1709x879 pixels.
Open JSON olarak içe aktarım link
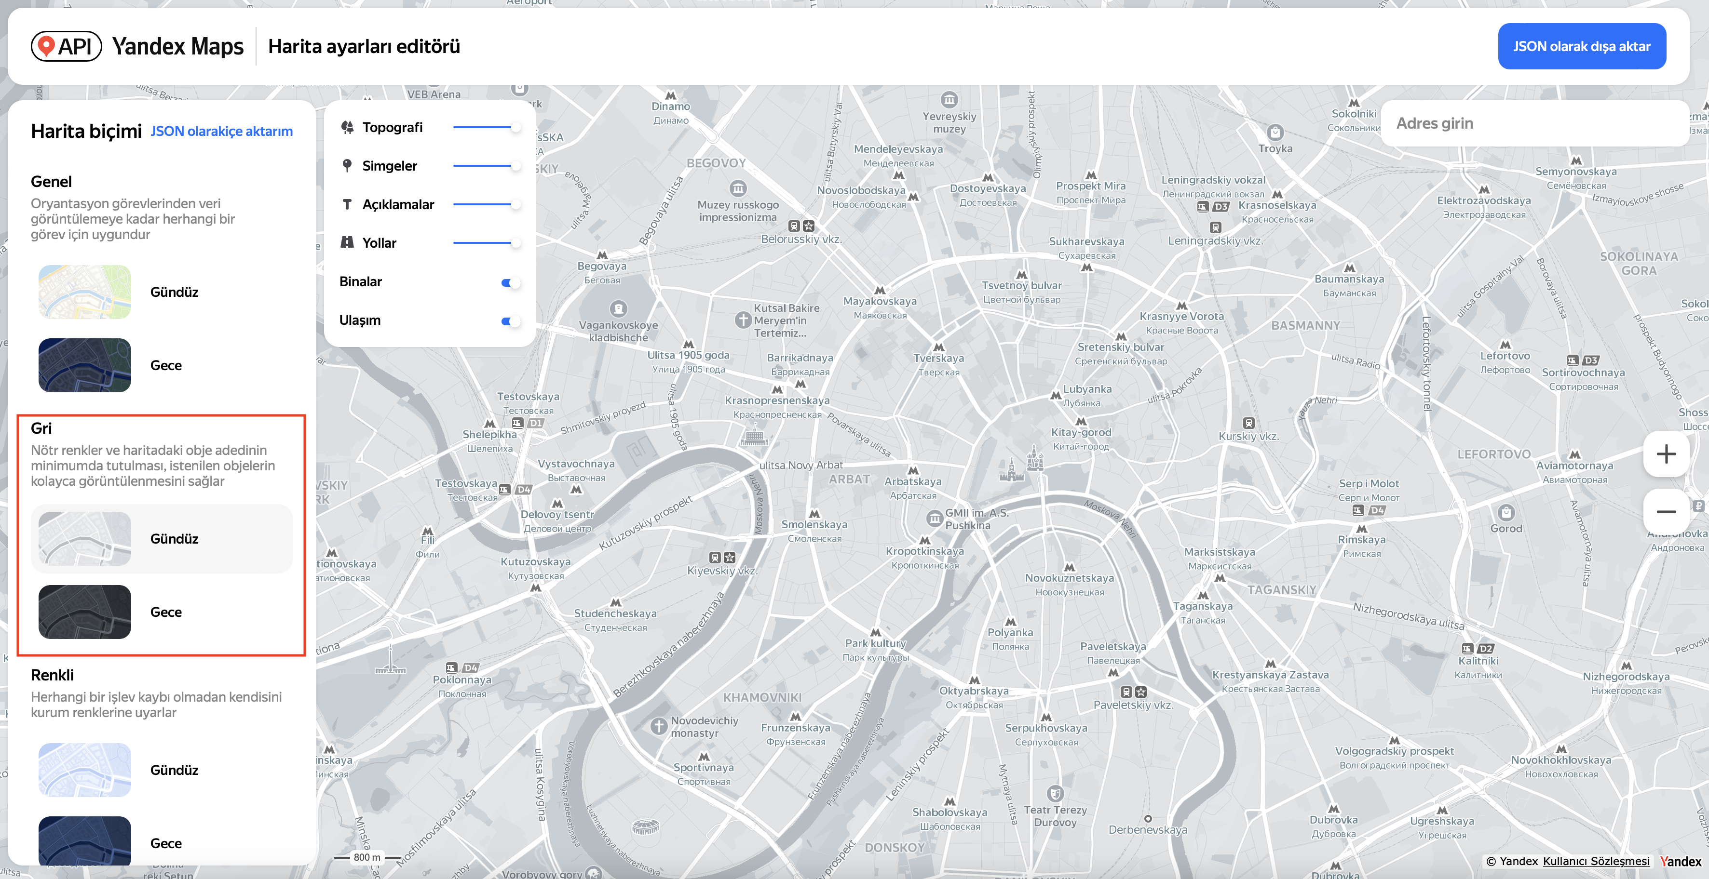coord(222,131)
